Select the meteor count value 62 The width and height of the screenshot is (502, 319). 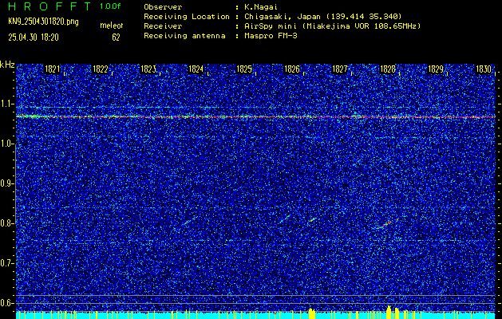(116, 37)
